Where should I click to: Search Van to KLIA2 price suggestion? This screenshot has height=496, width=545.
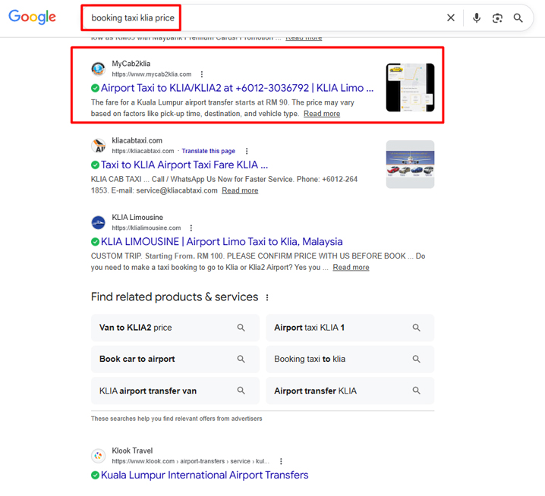[175, 328]
